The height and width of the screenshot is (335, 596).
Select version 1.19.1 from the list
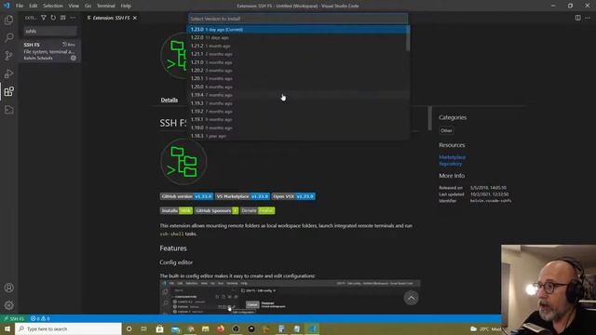point(298,120)
